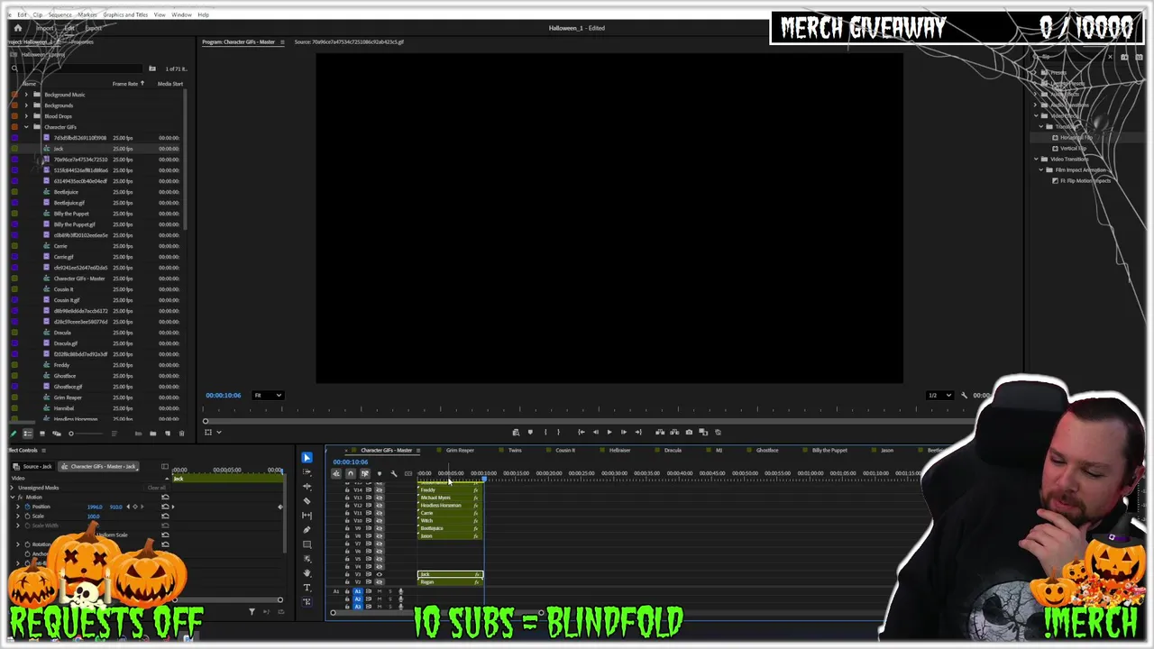
Task: Switch to the Grim Reaper sequence tab
Action: tap(460, 450)
